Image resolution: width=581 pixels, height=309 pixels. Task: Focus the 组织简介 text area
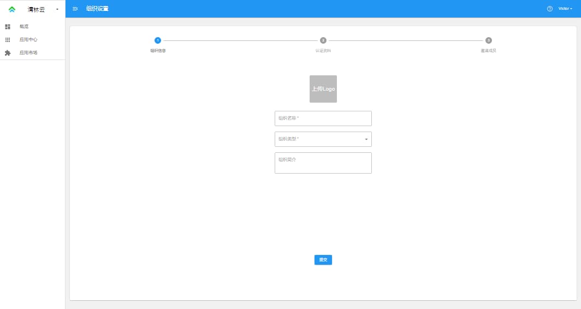(323, 163)
